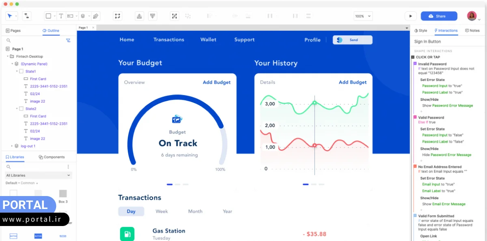The width and height of the screenshot is (487, 241).
Task: Choose the connector tool in the toolbar
Action: click(26, 16)
